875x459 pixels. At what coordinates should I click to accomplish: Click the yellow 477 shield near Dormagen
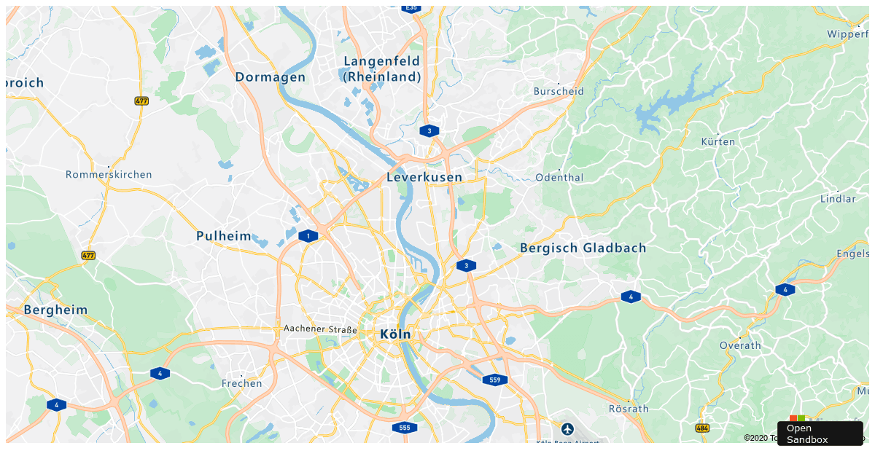pyautogui.click(x=141, y=101)
